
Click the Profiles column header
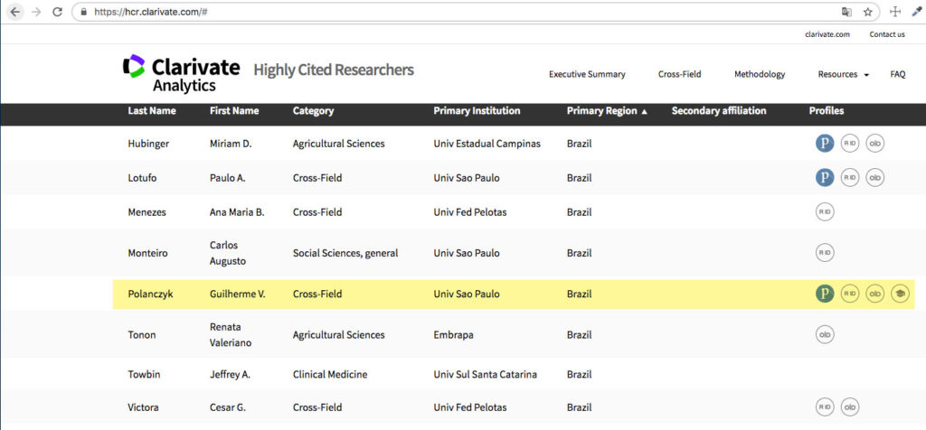coord(827,111)
